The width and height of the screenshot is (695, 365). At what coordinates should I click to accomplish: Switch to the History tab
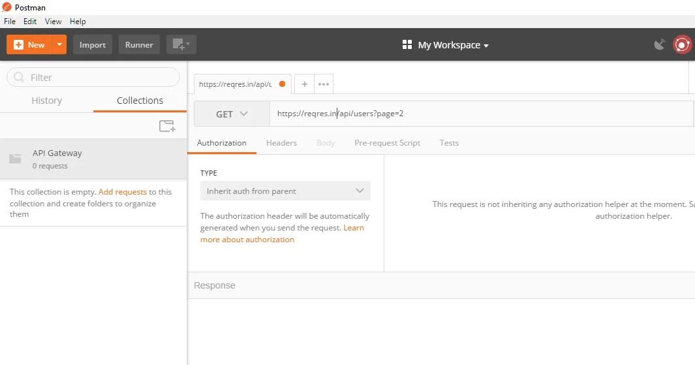tap(46, 101)
